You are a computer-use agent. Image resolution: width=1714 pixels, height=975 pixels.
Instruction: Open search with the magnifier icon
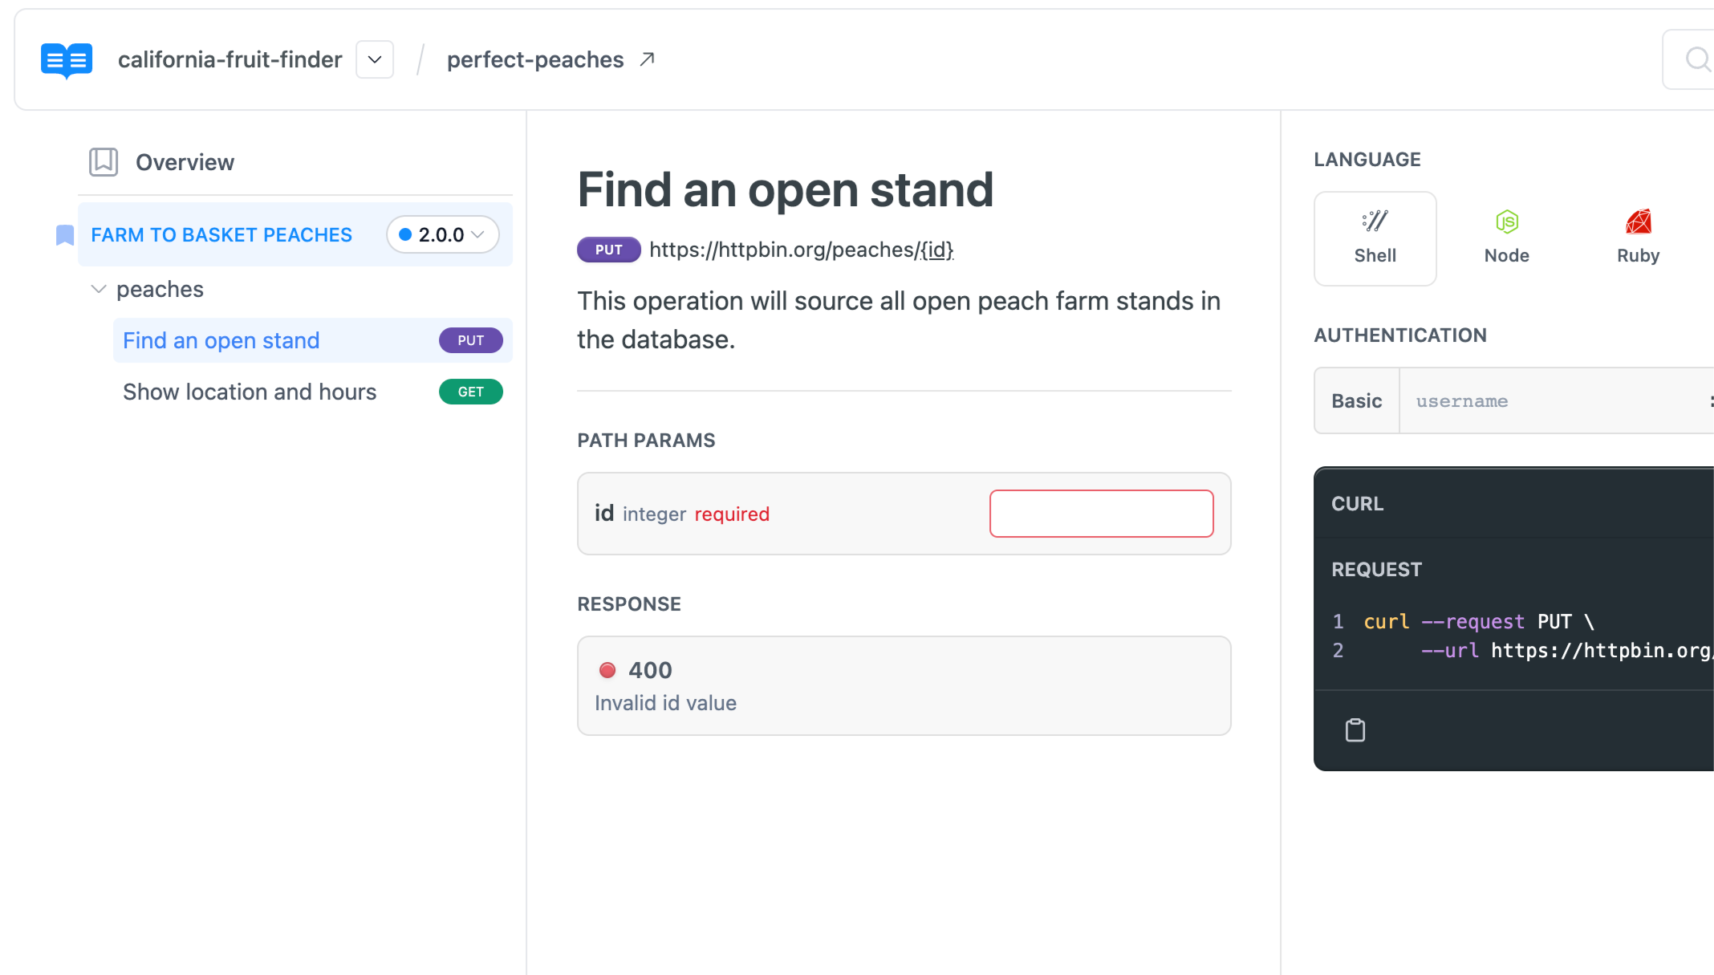point(1697,59)
